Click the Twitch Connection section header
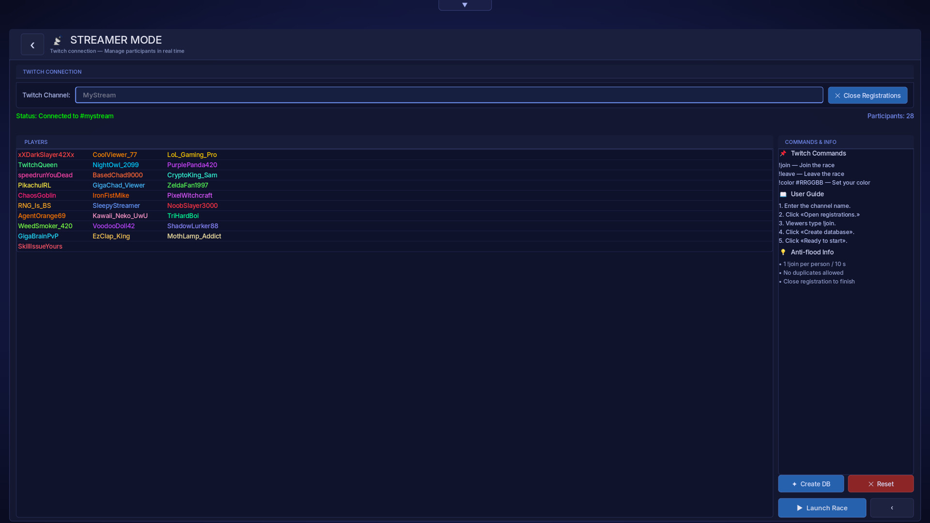Screen dimensions: 930x523 [52, 72]
